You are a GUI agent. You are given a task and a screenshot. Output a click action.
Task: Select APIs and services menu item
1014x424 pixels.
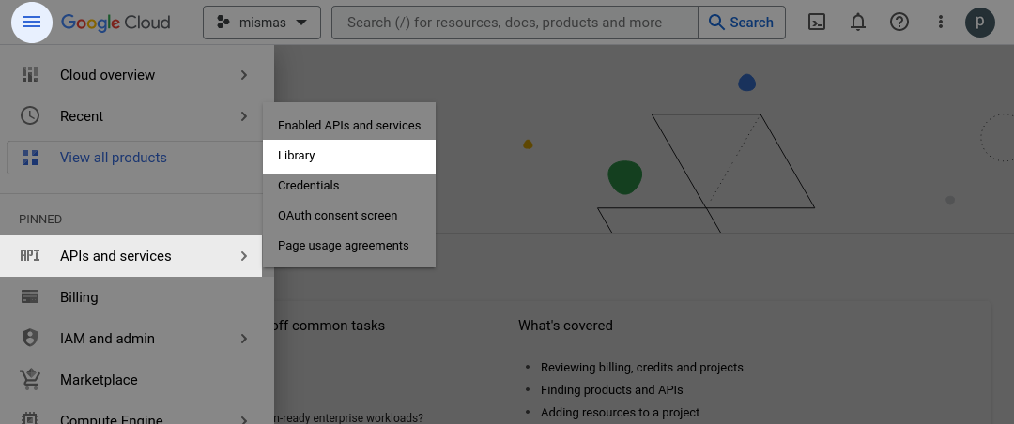131,256
